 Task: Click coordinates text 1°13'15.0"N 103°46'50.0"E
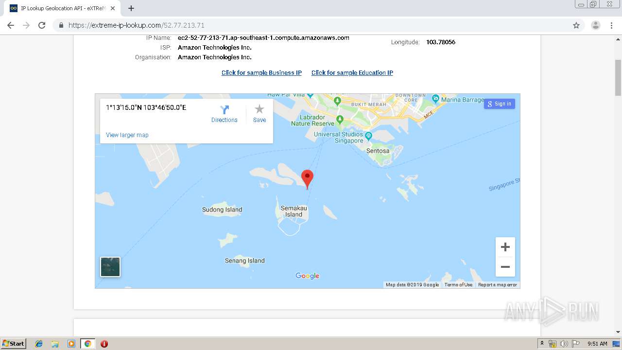tap(146, 107)
